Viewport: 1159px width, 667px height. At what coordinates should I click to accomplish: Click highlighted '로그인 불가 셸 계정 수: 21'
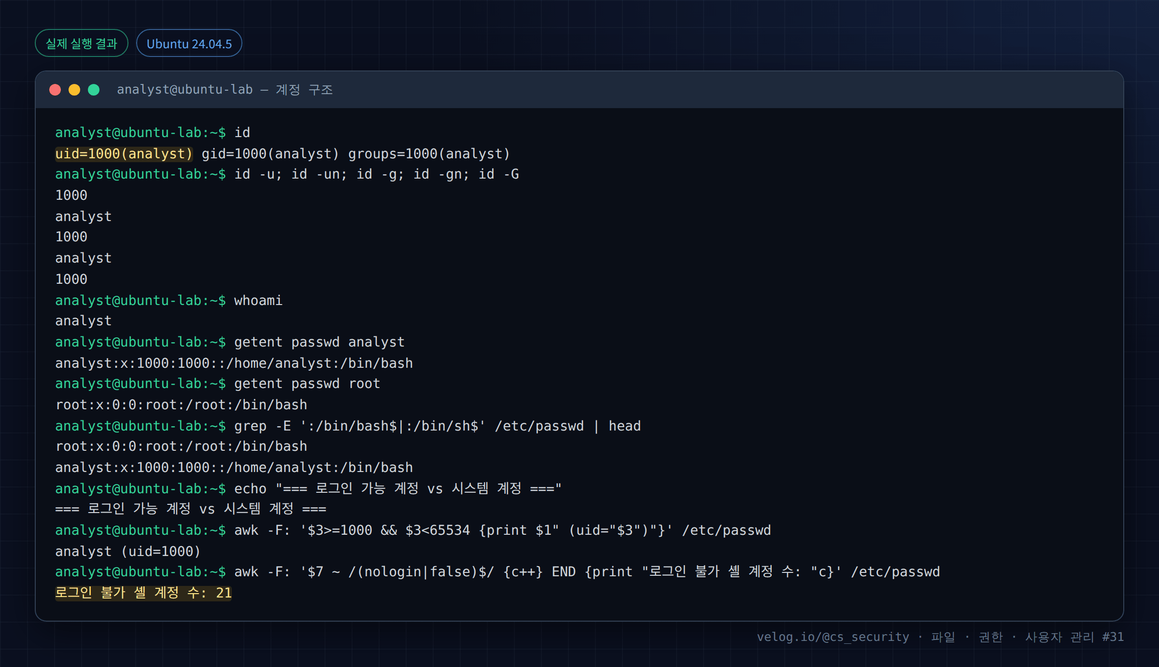143,593
